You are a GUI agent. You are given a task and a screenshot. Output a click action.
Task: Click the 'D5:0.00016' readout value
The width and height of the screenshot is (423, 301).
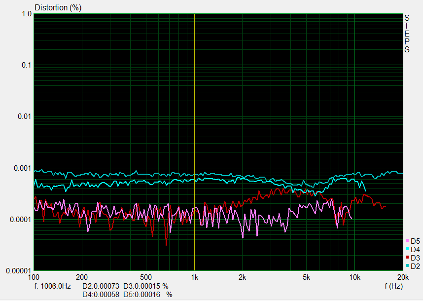(141, 295)
